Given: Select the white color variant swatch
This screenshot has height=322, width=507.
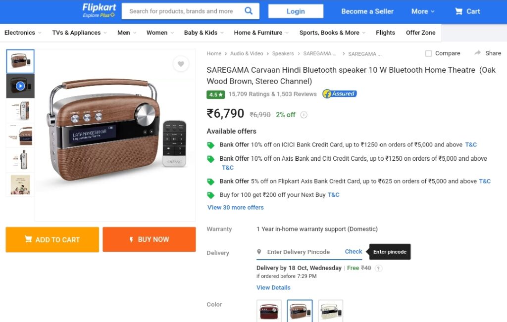Looking at the screenshot, I should [330, 311].
